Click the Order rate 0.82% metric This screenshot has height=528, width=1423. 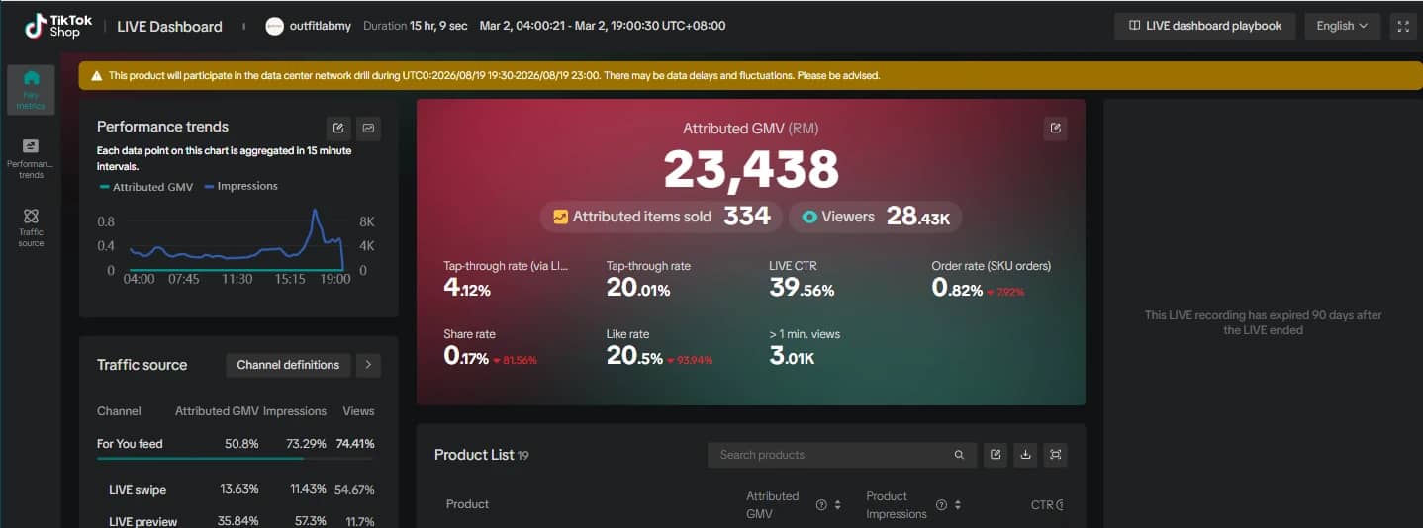pyautogui.click(x=991, y=280)
